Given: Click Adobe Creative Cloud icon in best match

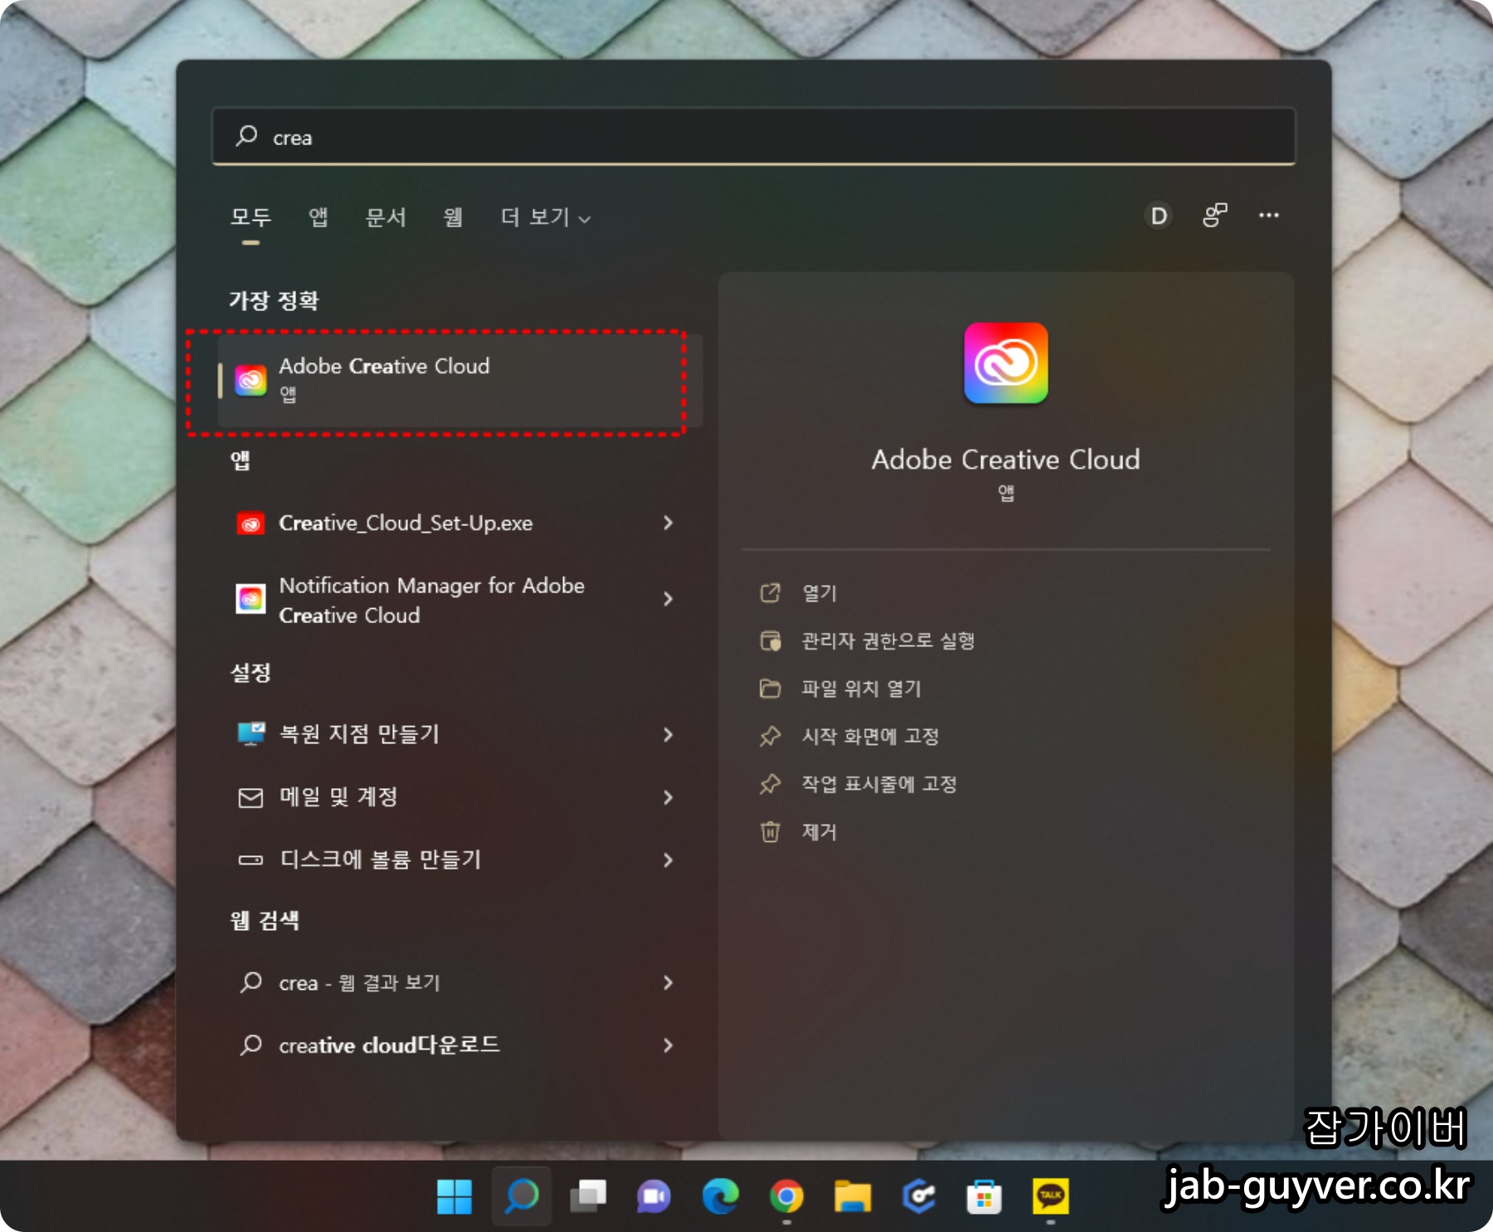Looking at the screenshot, I should pos(250,381).
